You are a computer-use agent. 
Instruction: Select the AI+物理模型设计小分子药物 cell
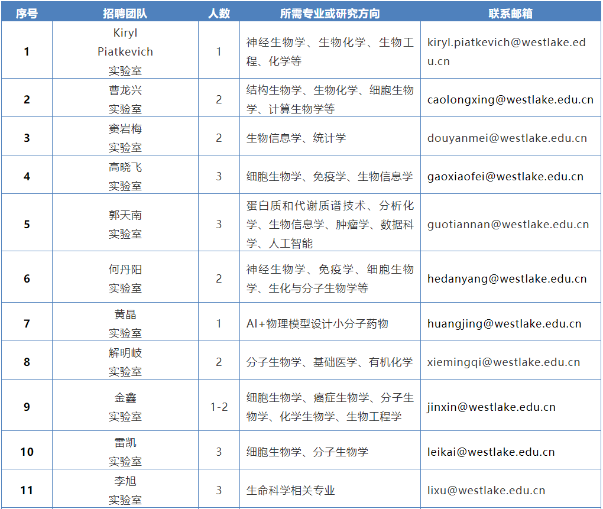click(330, 322)
